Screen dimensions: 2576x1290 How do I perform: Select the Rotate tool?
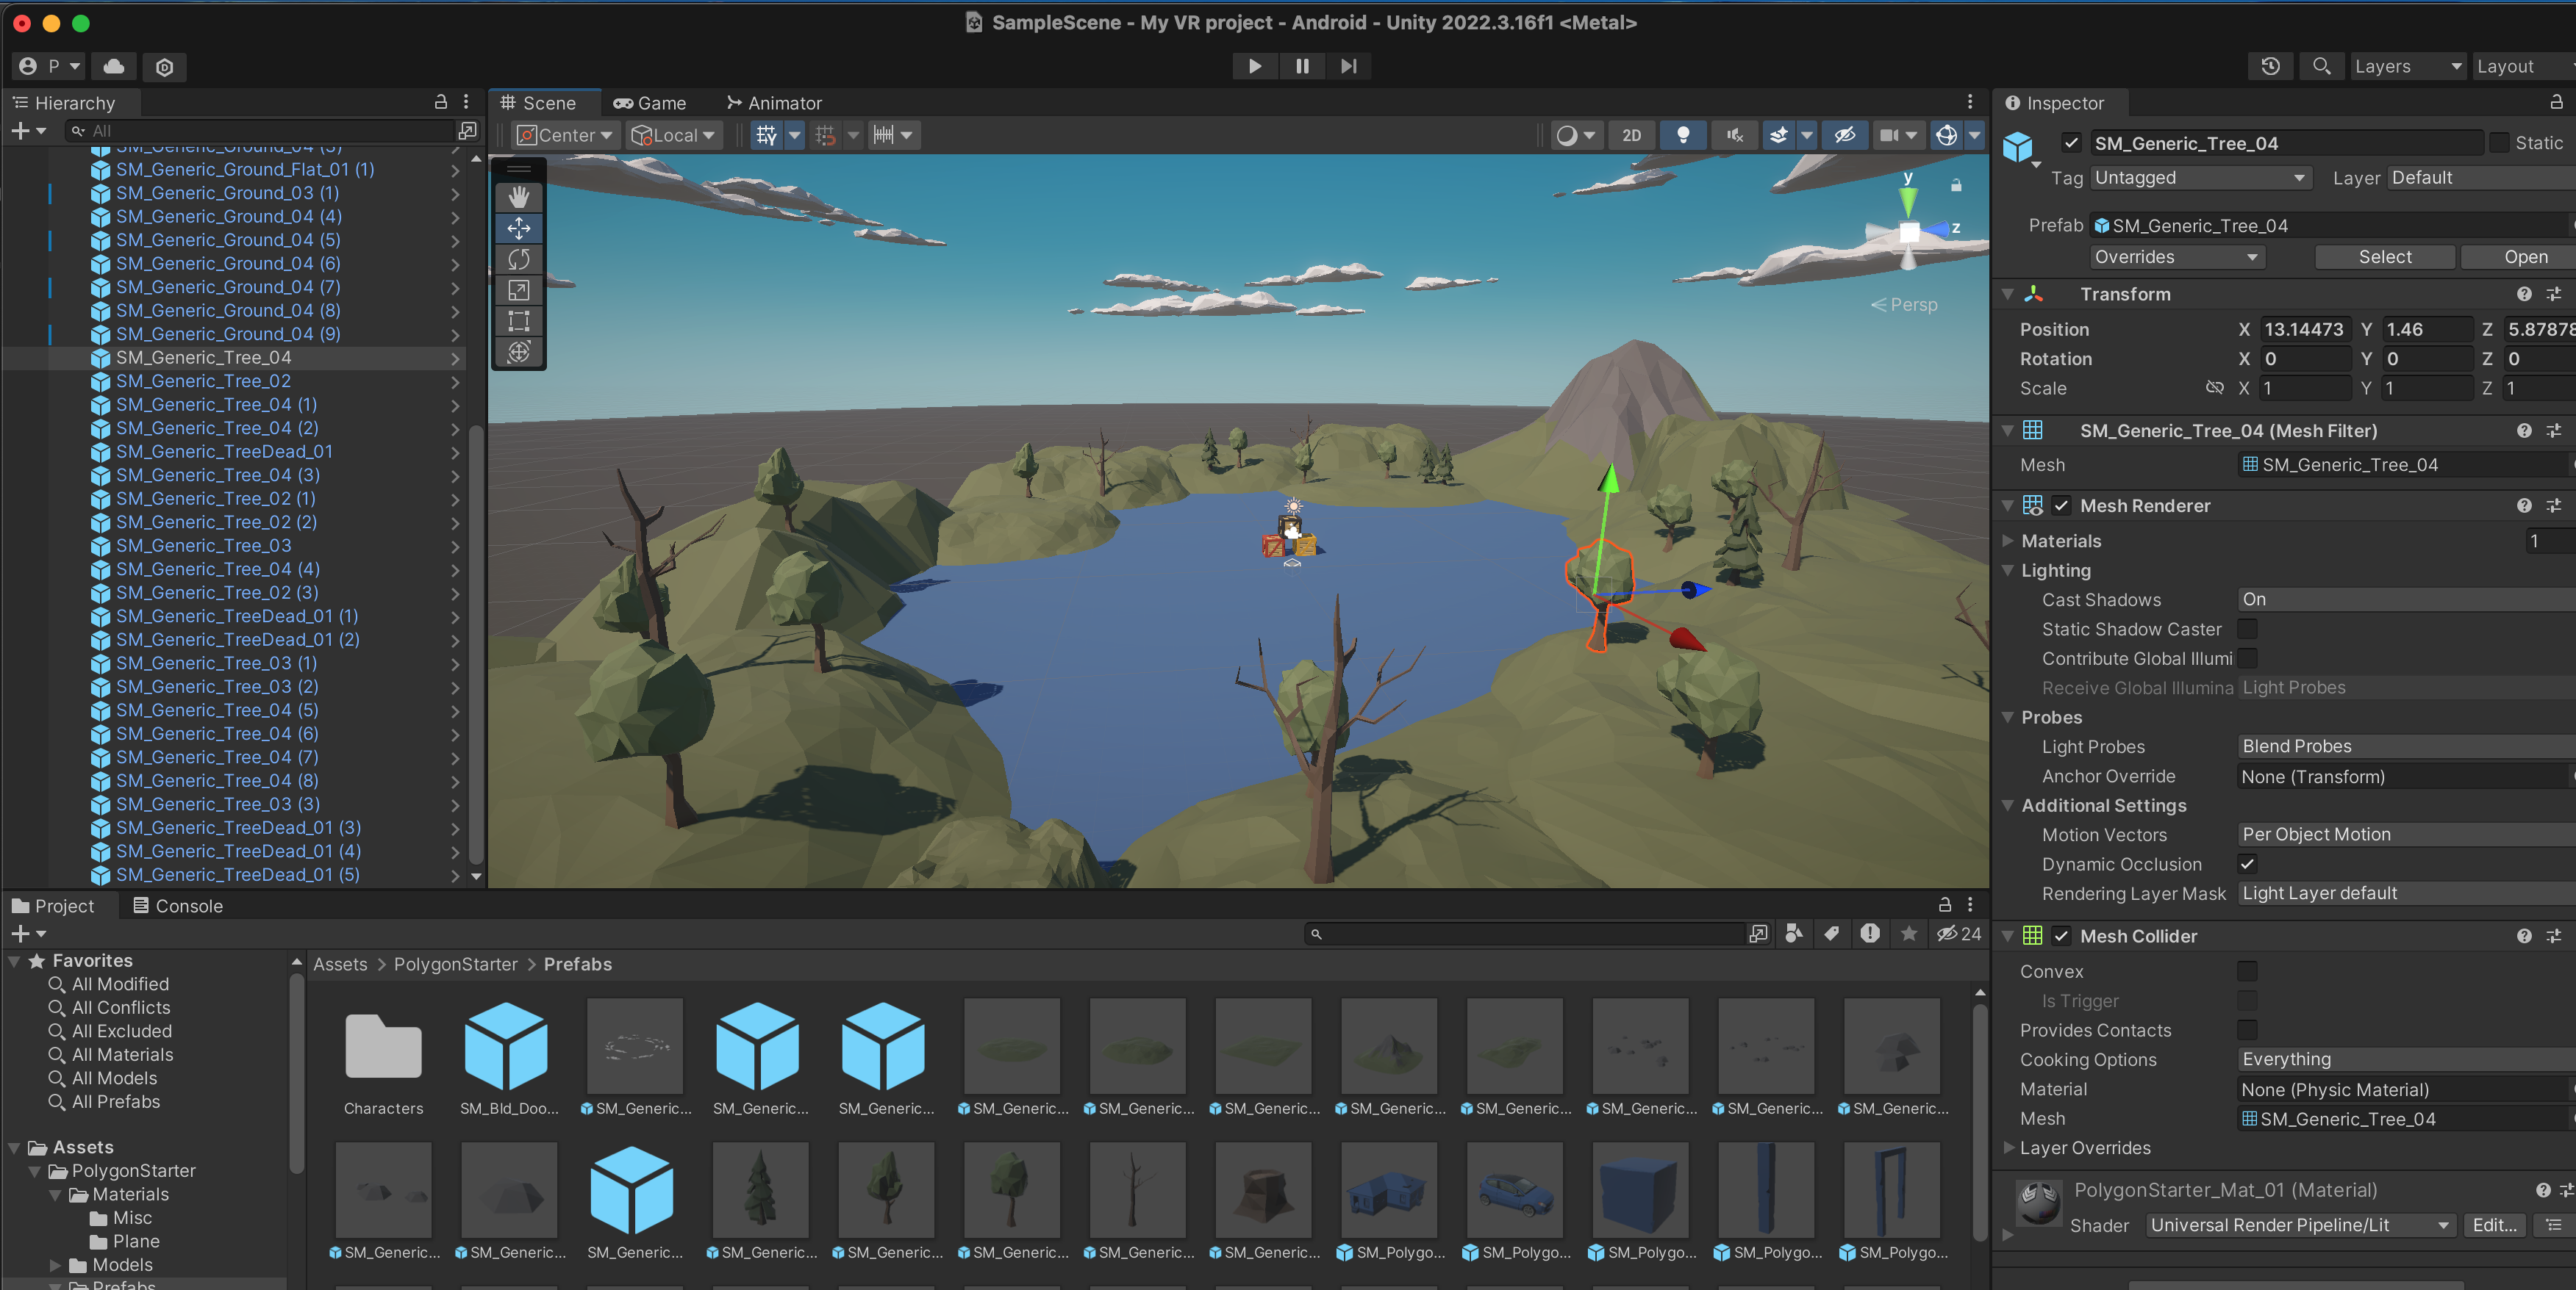tap(518, 259)
